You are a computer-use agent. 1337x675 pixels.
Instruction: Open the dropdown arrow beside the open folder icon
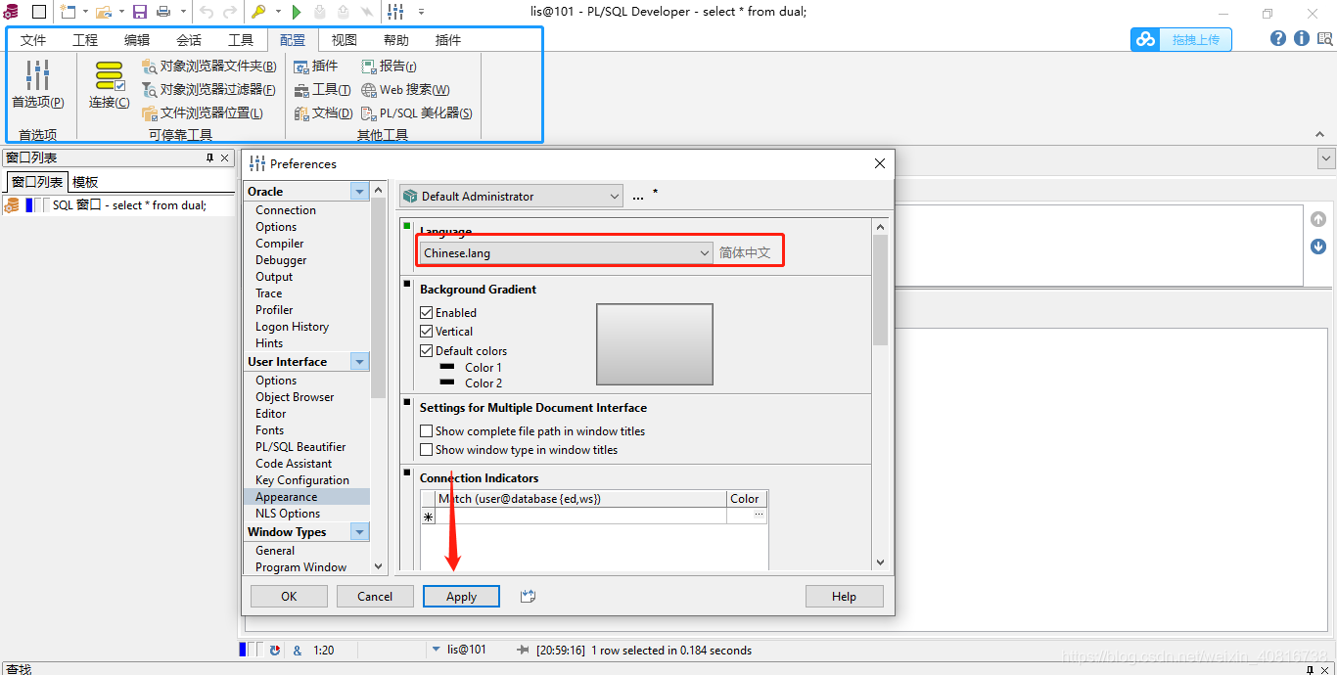(x=120, y=12)
